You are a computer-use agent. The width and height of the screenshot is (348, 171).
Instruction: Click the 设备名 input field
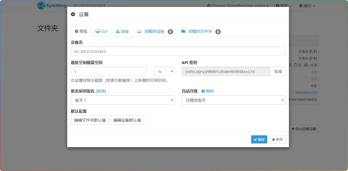coord(178,51)
